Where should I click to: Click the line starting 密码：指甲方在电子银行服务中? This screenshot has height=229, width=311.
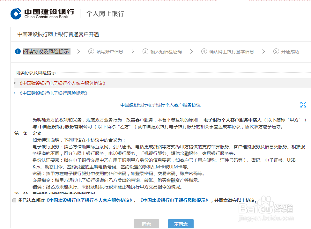pos(118,174)
